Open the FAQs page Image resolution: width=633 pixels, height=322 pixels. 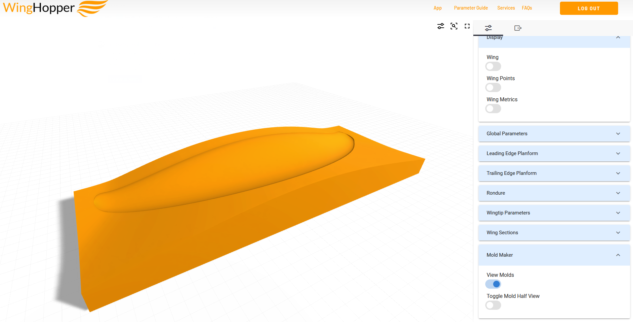coord(527,8)
